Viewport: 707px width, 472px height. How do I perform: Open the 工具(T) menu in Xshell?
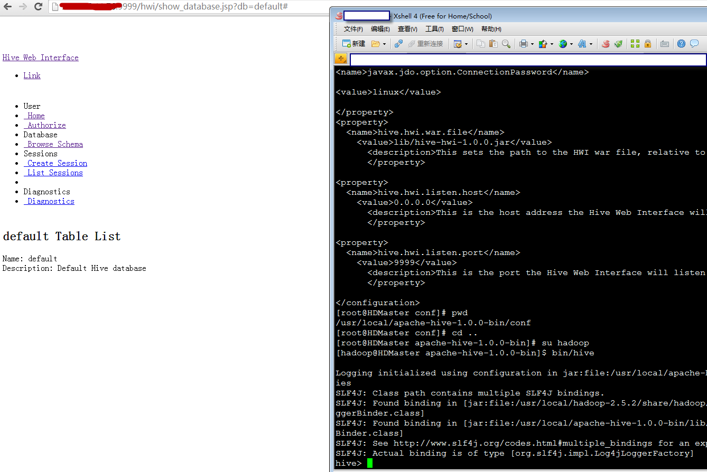434,29
